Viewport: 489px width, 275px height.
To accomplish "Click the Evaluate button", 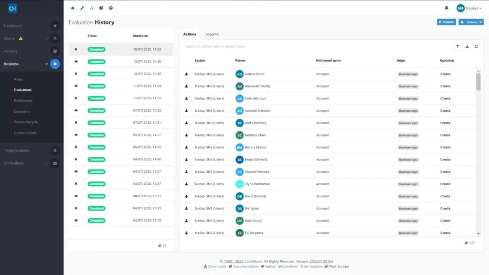I will coord(446,21).
